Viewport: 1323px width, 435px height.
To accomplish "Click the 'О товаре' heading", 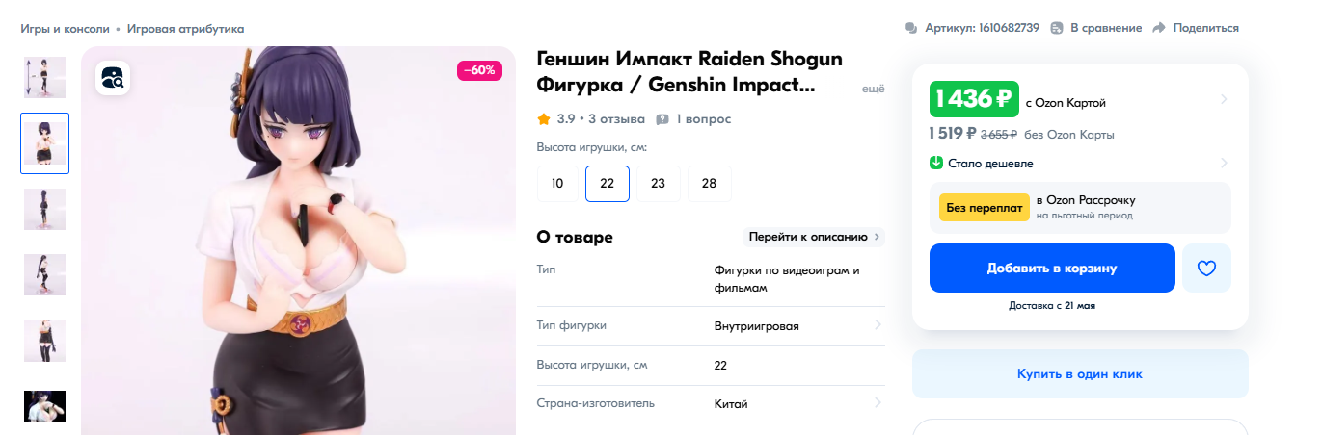I will pyautogui.click(x=575, y=237).
